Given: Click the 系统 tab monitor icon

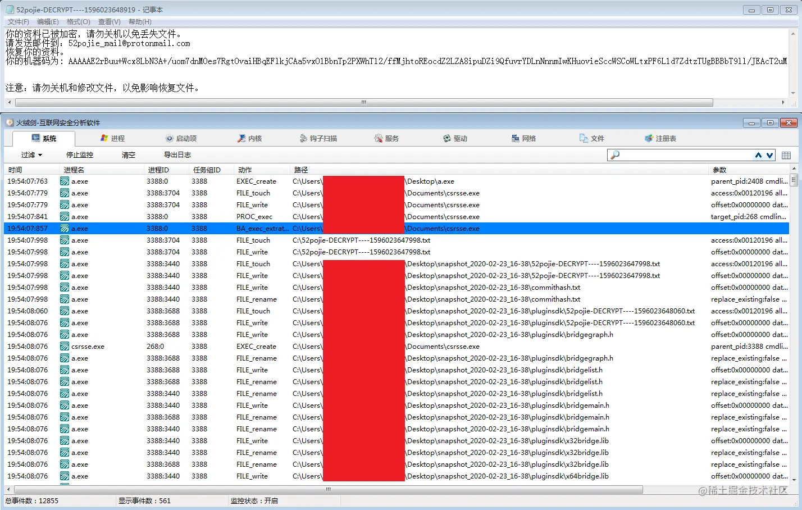Looking at the screenshot, I should click(36, 138).
